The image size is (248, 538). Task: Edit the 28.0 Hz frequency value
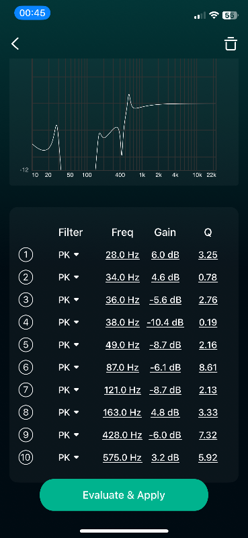tap(122, 256)
